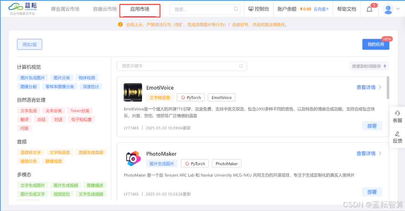Open the notification bell
The image size is (405, 211).
(369, 9)
